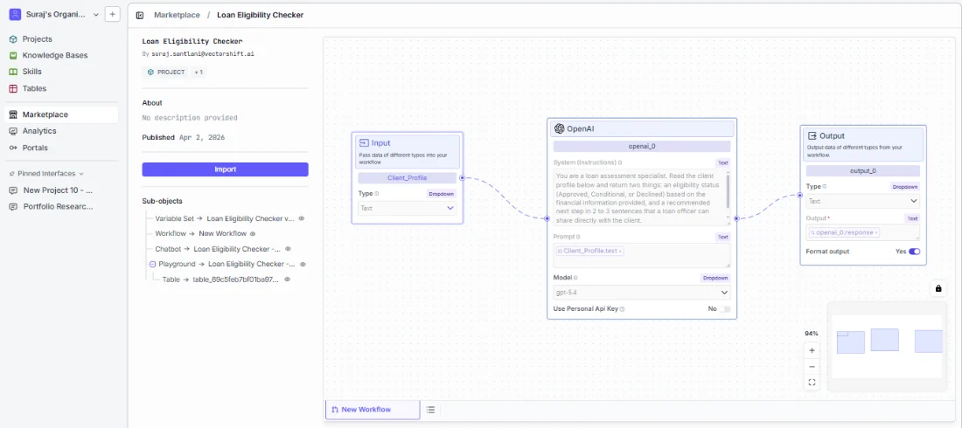Screen dimensions: 962x428
Task: Open the Input node Type dropdown
Action: [408, 209]
